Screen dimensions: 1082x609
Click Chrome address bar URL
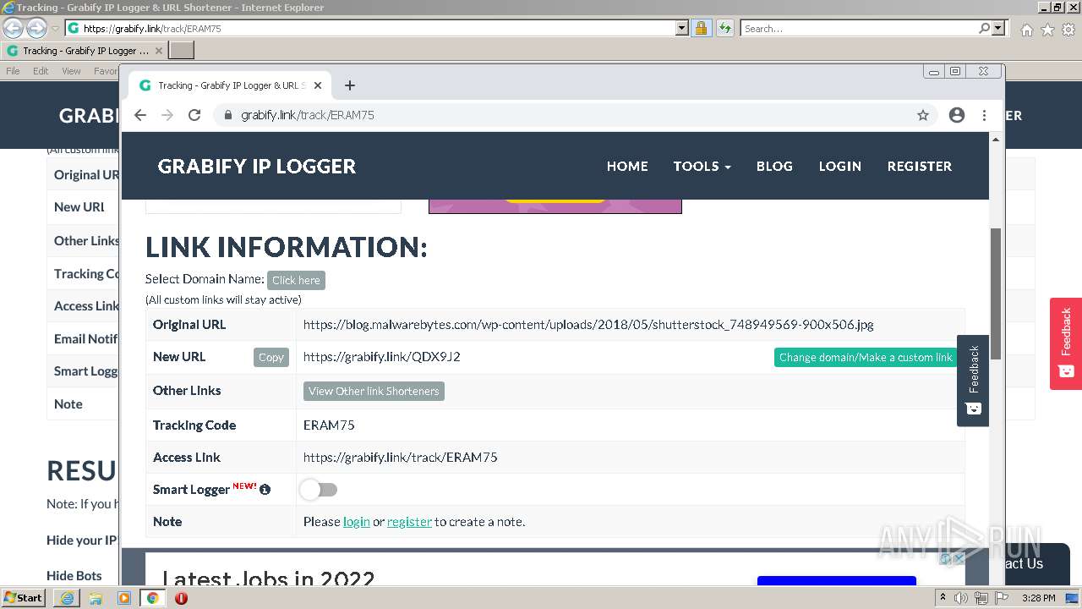coord(308,115)
